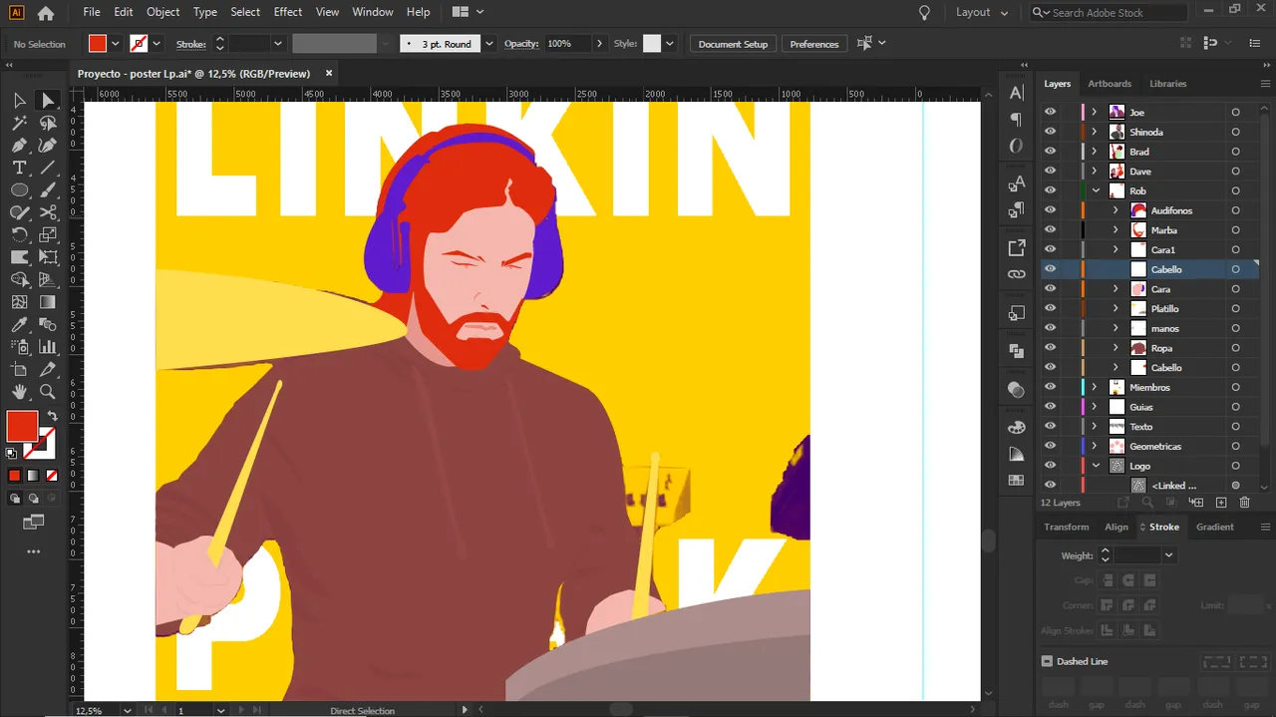
Task: Toggle visibility of the Ropa sublayer
Action: tap(1050, 348)
